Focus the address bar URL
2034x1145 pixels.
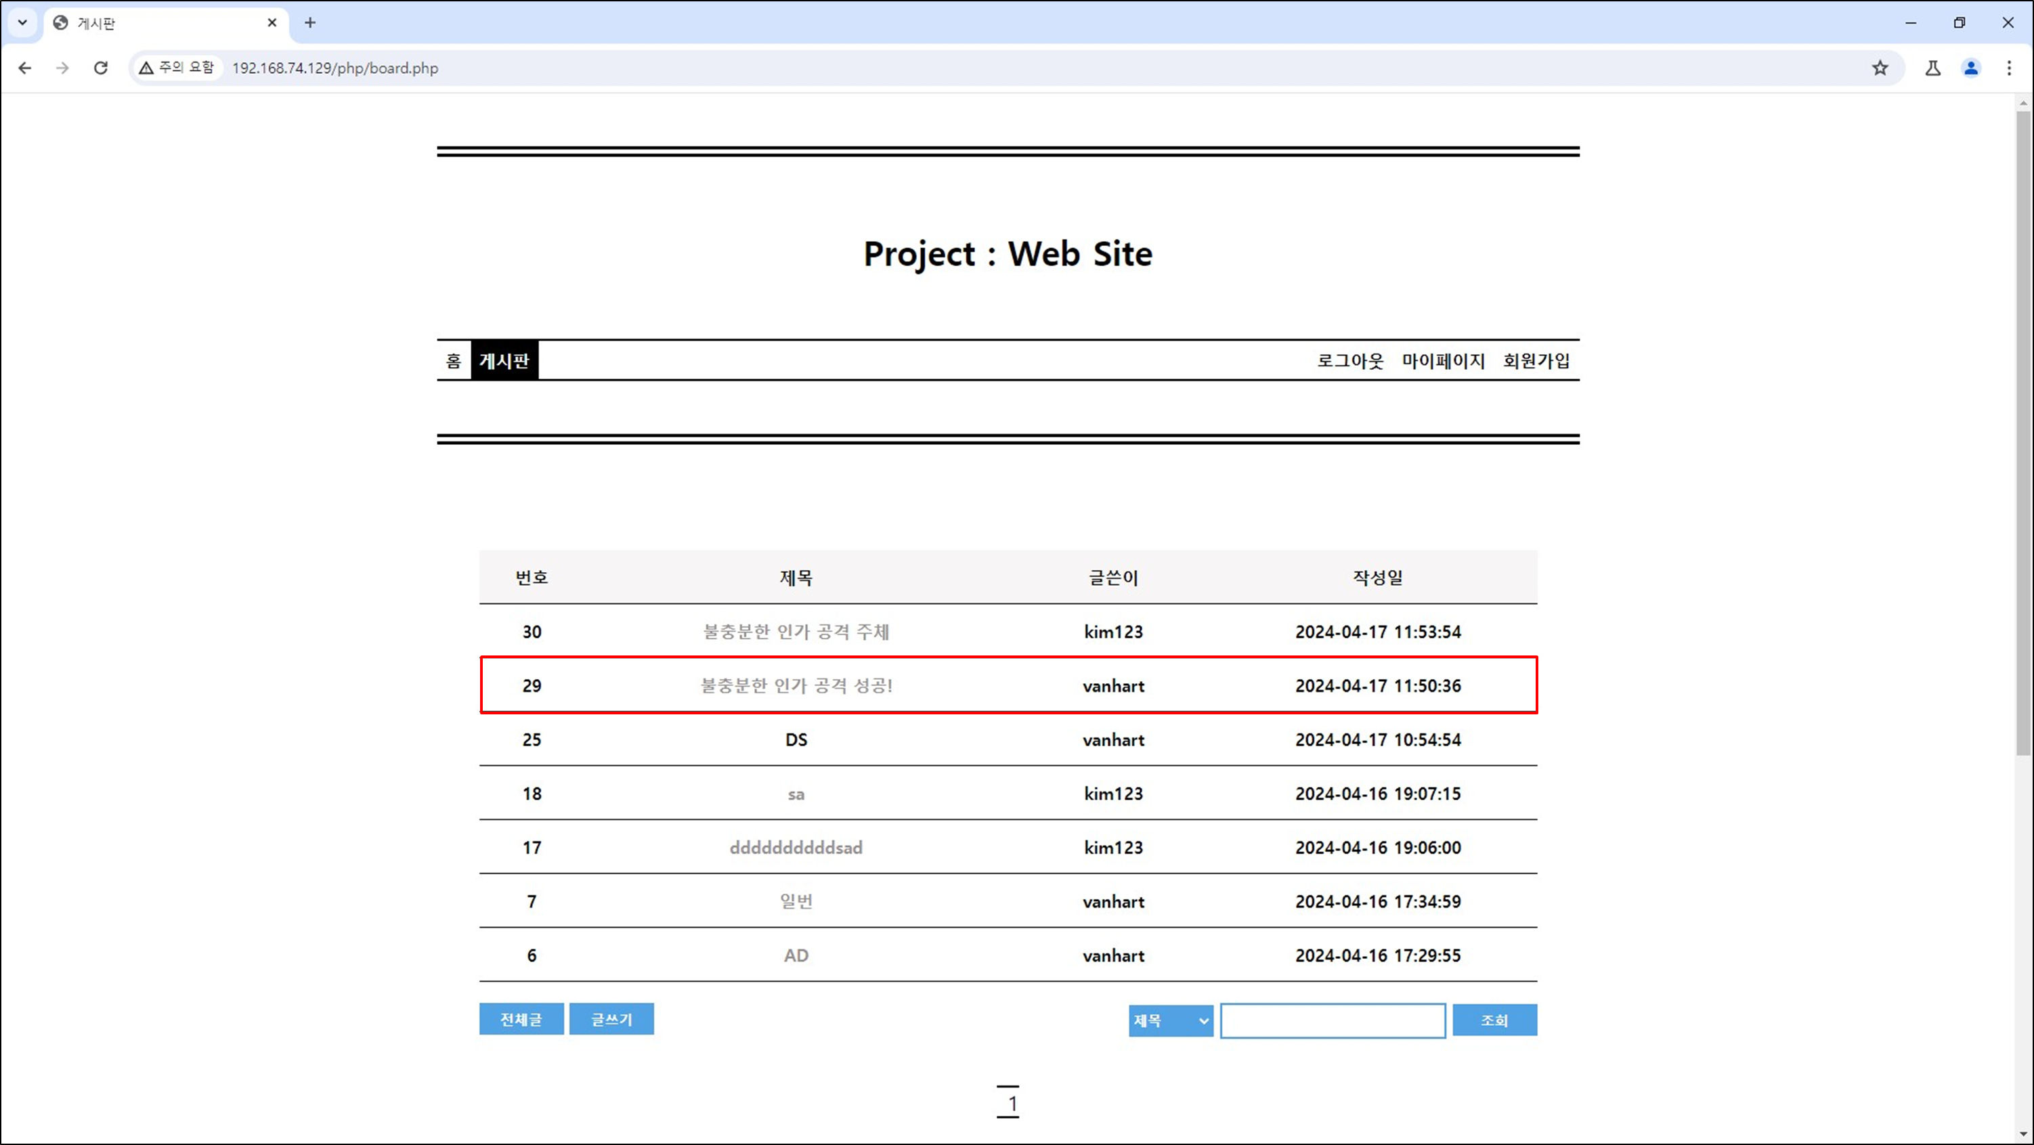(x=334, y=68)
